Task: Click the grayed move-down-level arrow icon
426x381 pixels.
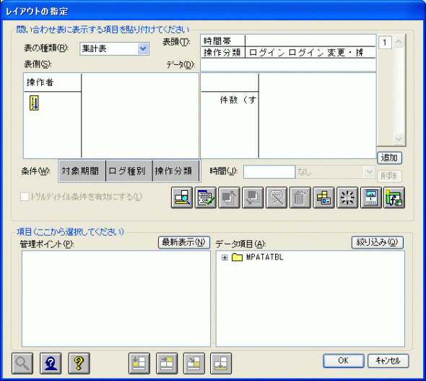Action: click(x=253, y=197)
